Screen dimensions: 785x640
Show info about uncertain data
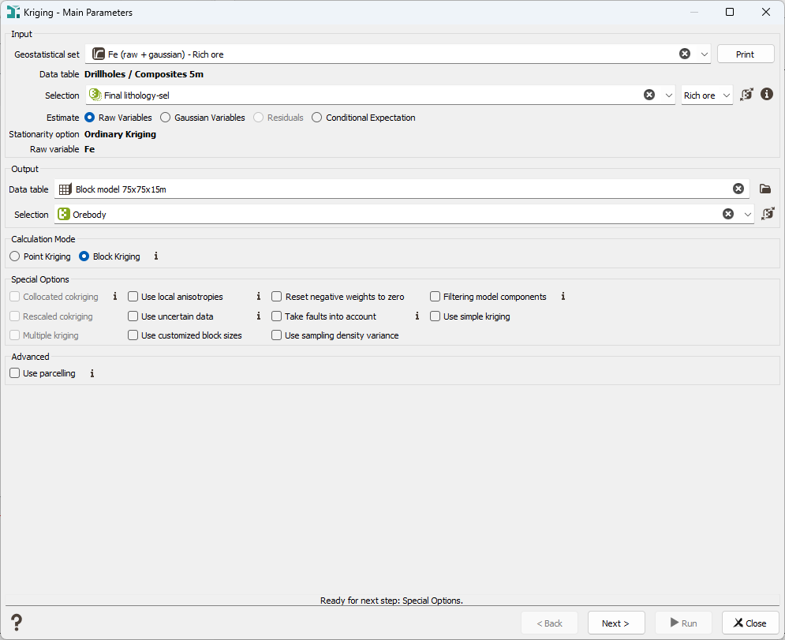[x=258, y=316]
